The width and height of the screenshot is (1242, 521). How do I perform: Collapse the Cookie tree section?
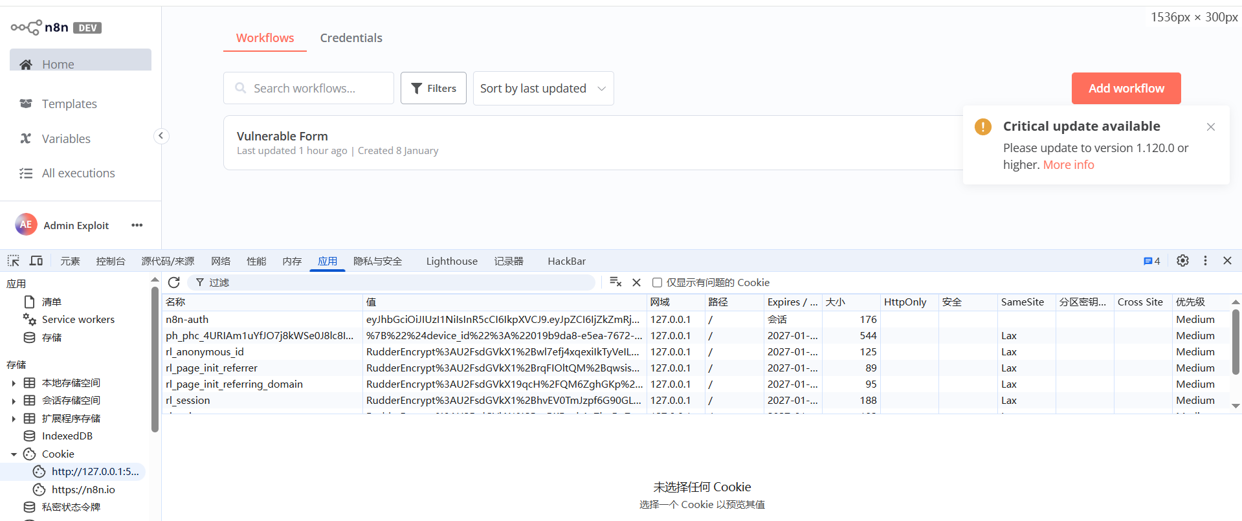[14, 454]
